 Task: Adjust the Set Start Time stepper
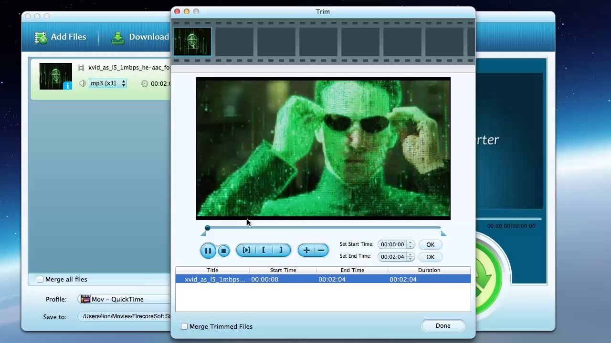click(411, 244)
